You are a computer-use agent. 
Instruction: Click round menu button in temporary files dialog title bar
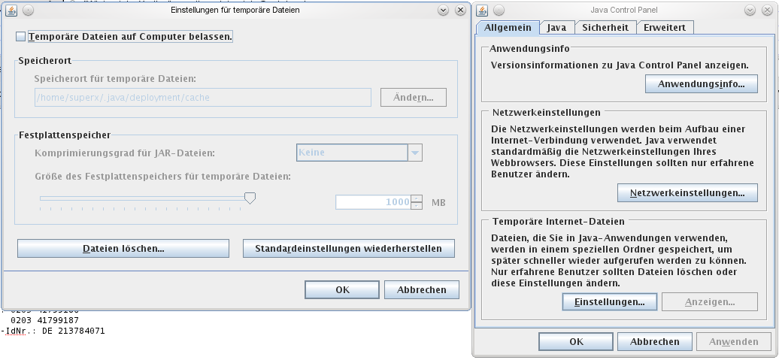coord(27,10)
